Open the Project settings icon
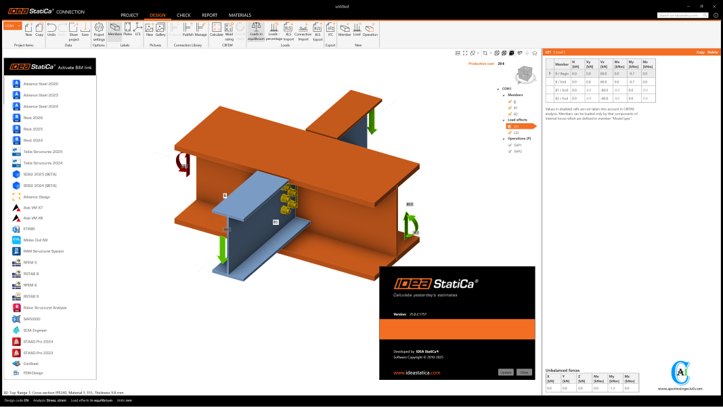 [x=99, y=28]
